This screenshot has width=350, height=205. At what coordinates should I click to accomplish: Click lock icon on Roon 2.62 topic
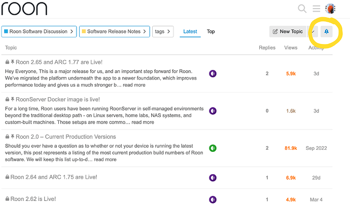tap(7, 199)
